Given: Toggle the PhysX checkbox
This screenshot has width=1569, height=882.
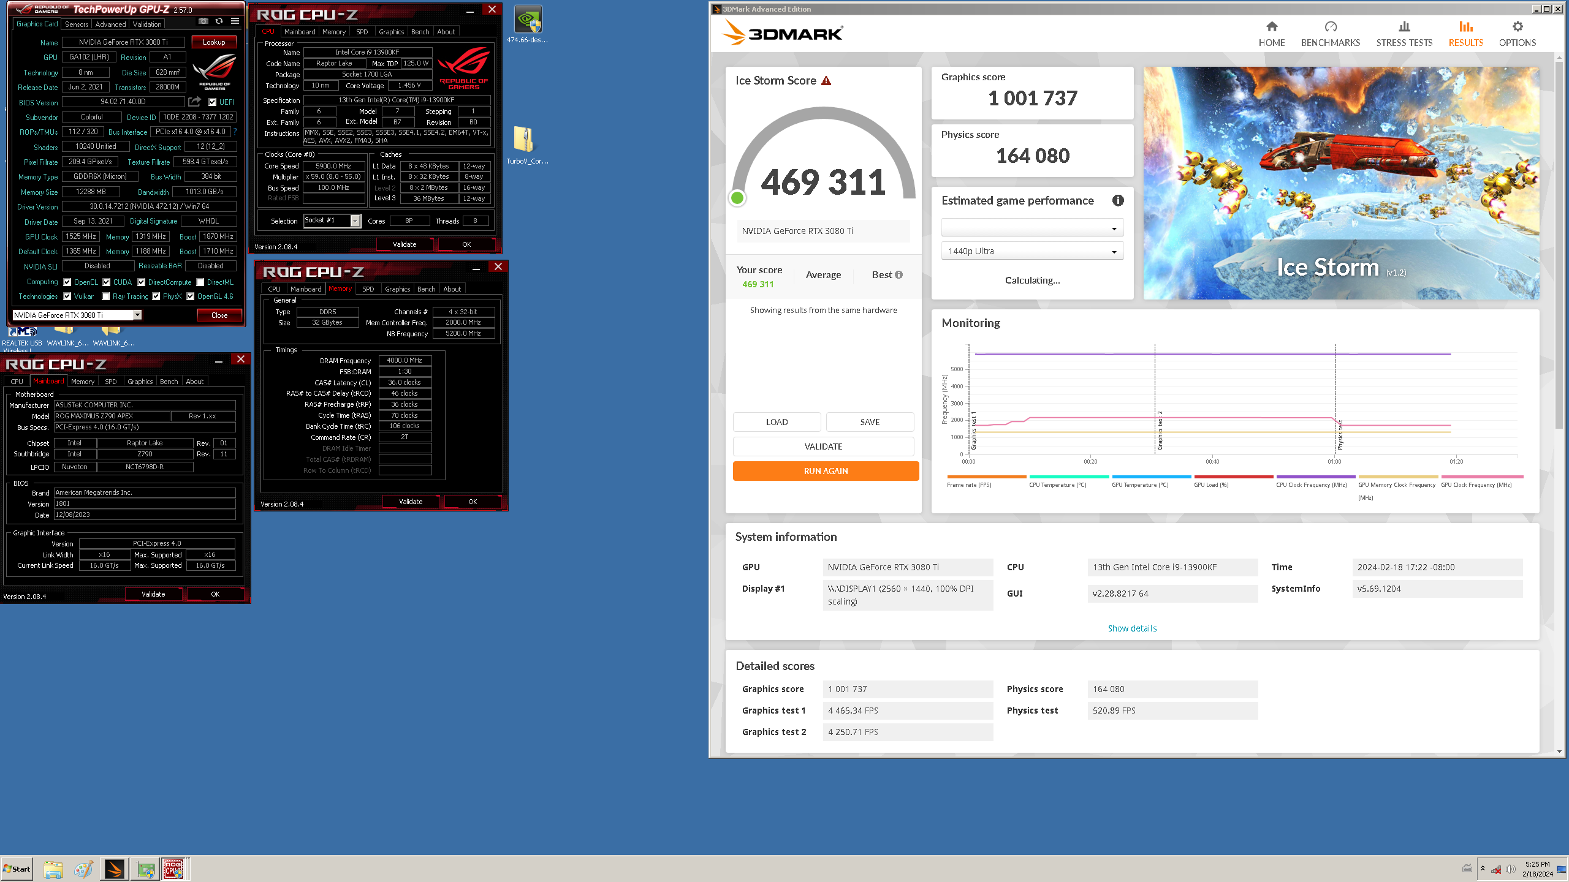Looking at the screenshot, I should [x=156, y=296].
